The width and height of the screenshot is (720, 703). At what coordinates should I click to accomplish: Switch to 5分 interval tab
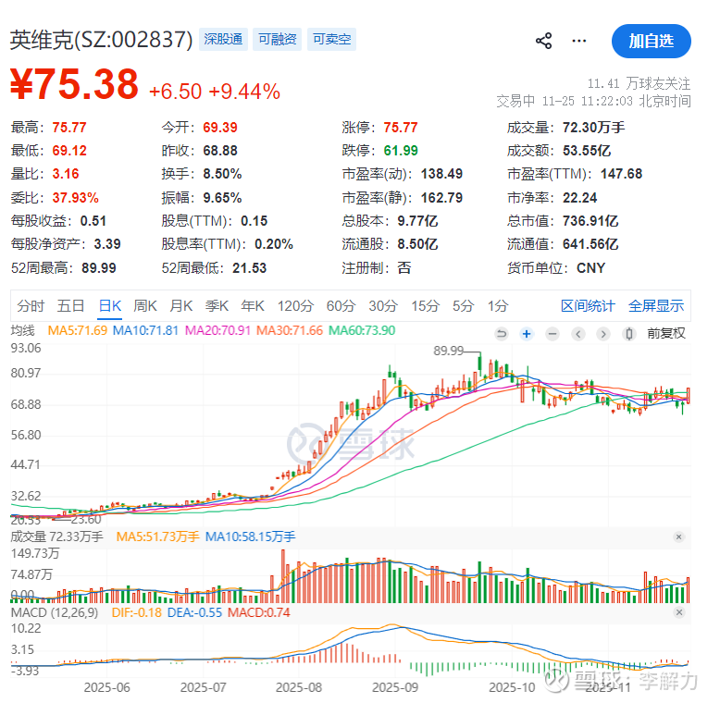coord(463,305)
